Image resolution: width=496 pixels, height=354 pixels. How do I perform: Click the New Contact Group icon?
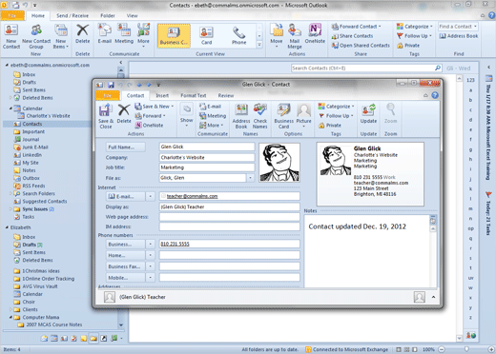[x=36, y=36]
